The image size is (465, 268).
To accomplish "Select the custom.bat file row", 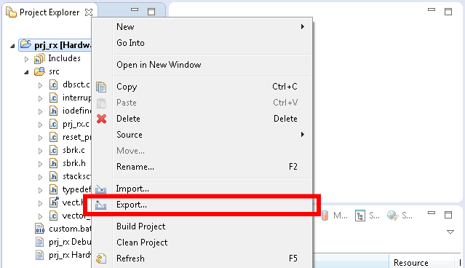I will pyautogui.click(x=63, y=229).
